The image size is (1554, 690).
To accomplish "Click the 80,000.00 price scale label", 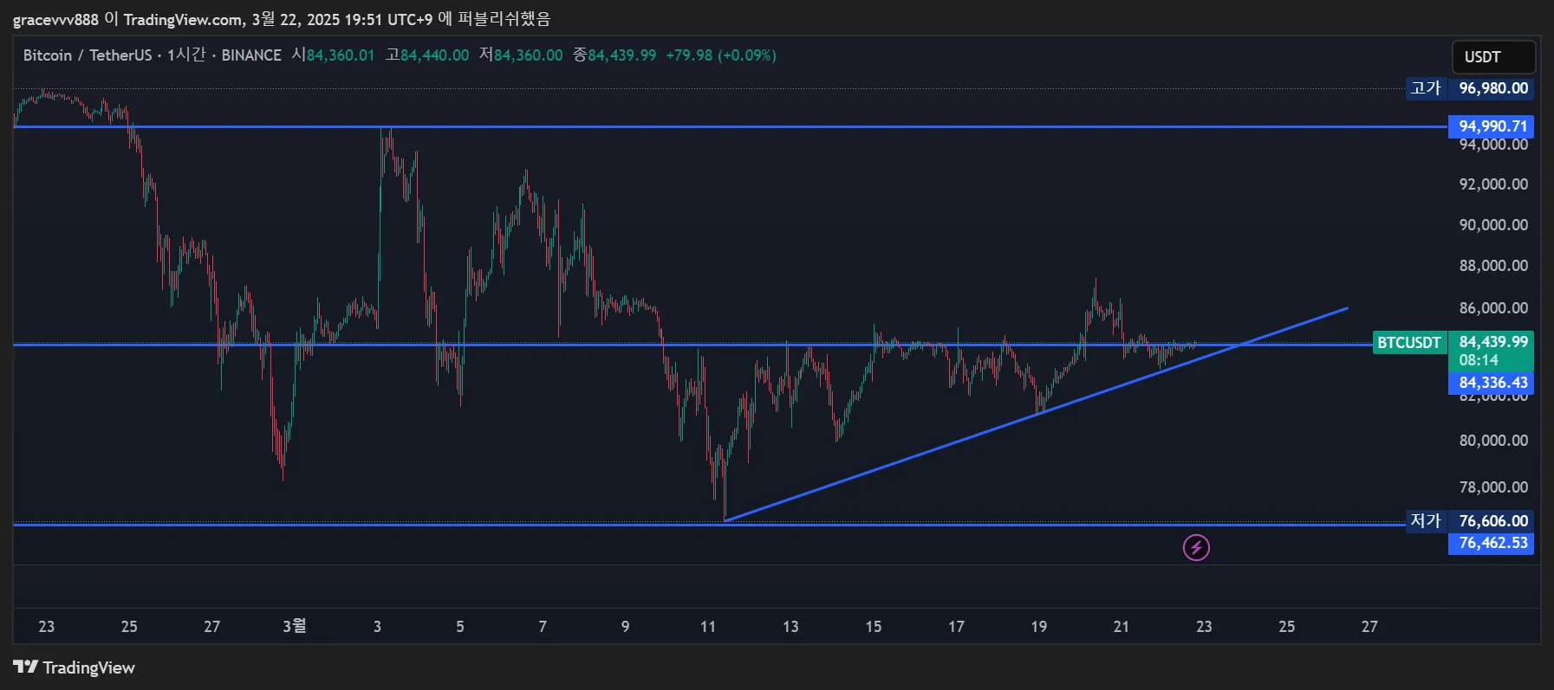I will coord(1493,441).
